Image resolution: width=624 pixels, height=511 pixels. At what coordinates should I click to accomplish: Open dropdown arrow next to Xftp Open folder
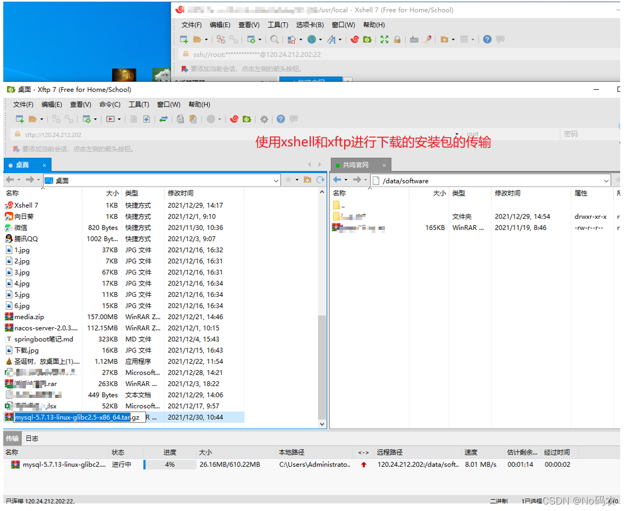(42, 119)
